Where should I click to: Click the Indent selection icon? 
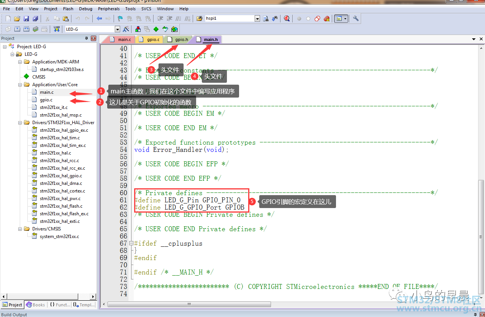coord(160,18)
